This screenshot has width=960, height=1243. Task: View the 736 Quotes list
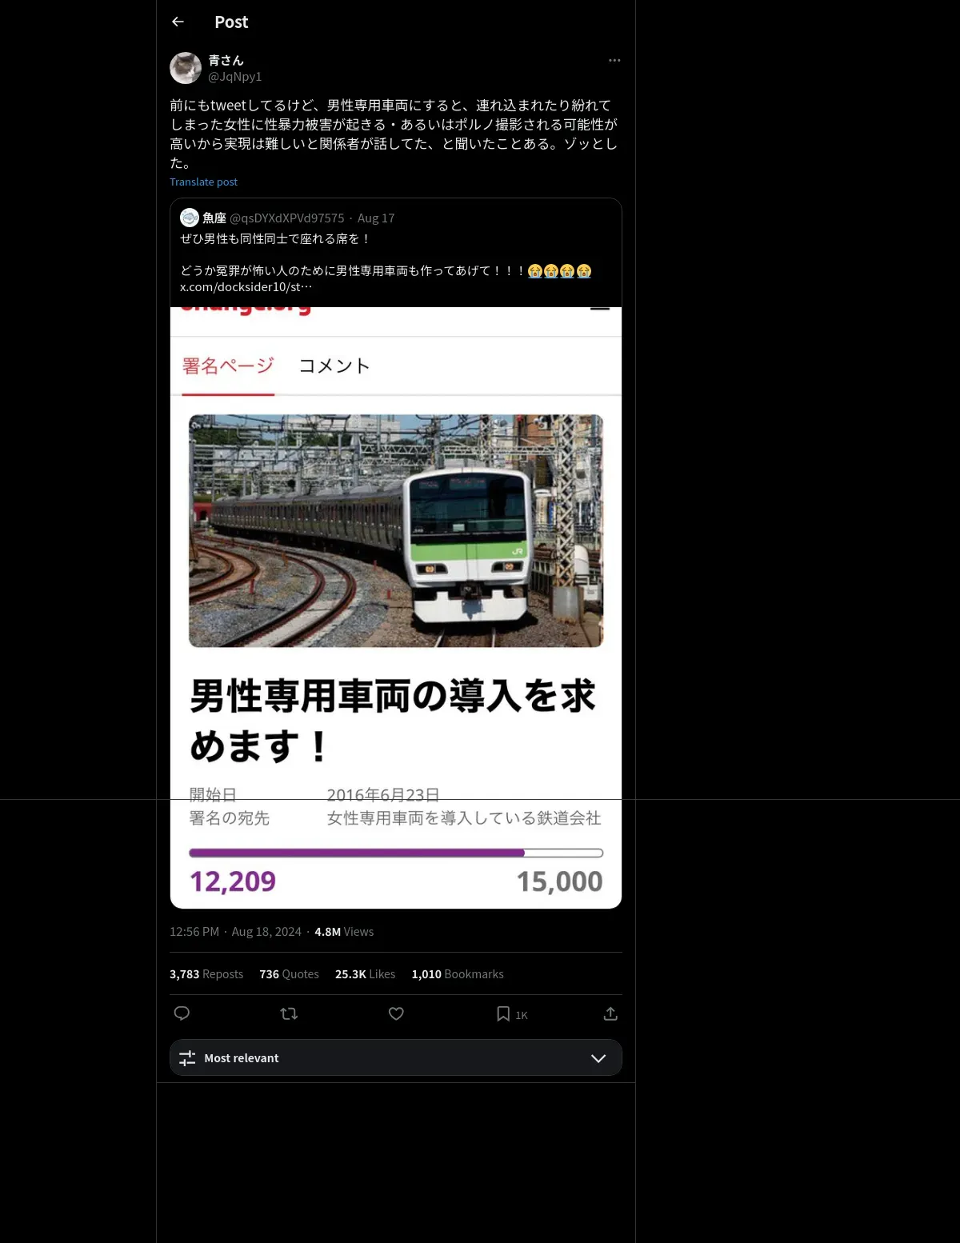[289, 974]
